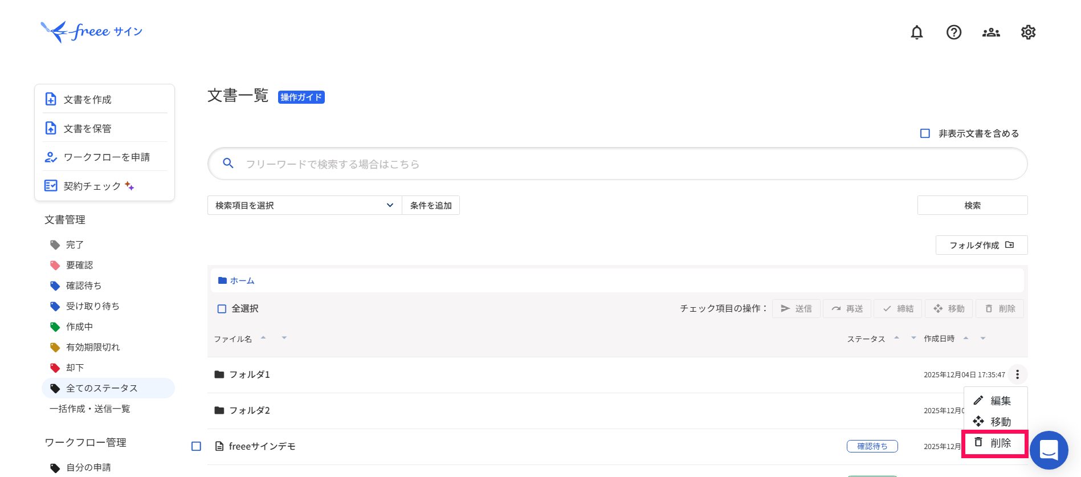Viewport: 1081px width, 477px height.
Task: Click the 締結 bulk action button
Action: (x=898, y=308)
